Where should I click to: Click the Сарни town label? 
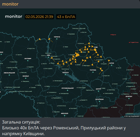(8, 42)
